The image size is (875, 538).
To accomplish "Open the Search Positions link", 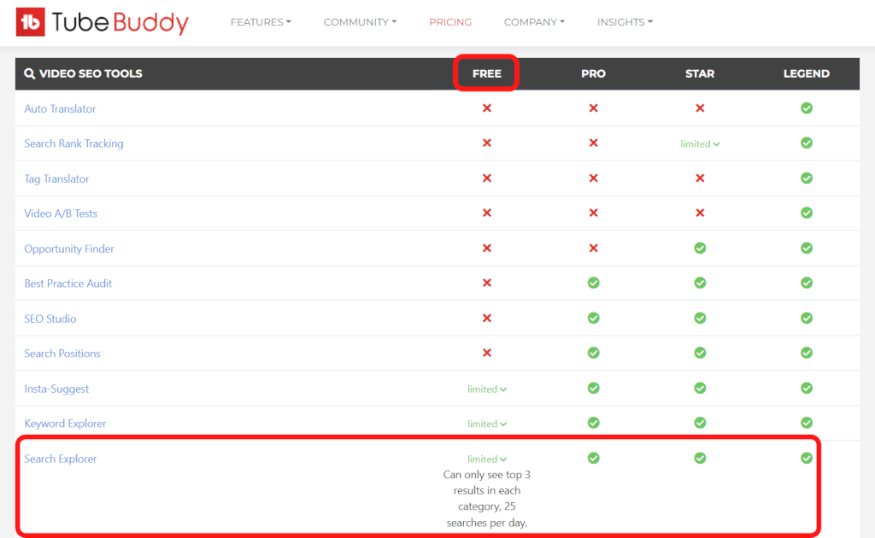I will point(62,354).
